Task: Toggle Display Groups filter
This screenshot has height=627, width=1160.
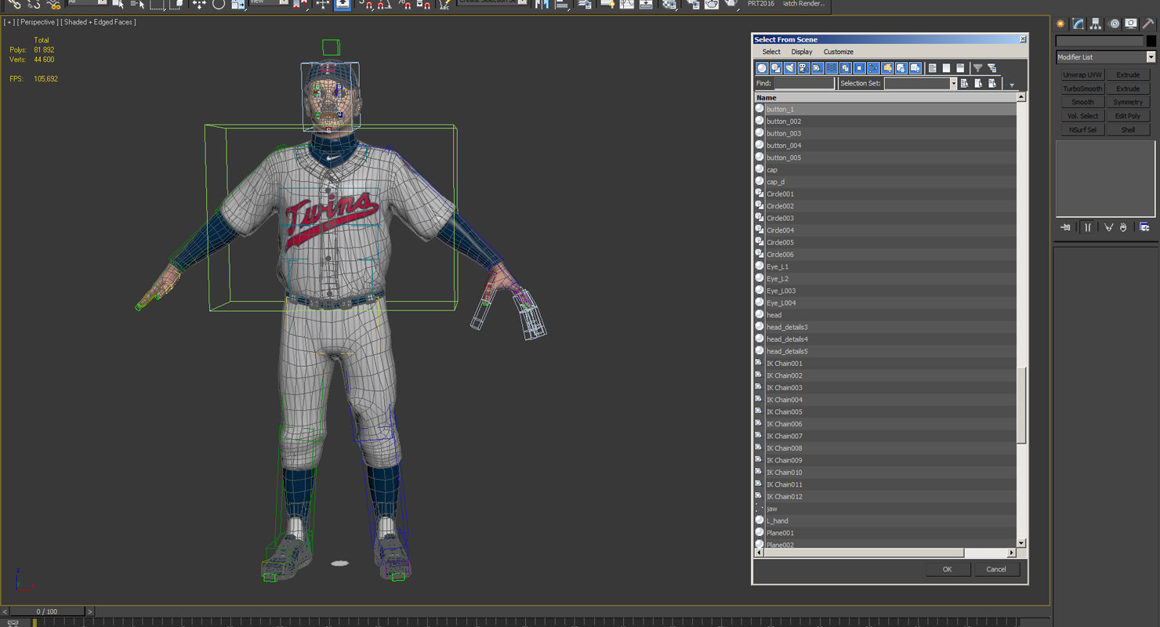Action: 845,68
